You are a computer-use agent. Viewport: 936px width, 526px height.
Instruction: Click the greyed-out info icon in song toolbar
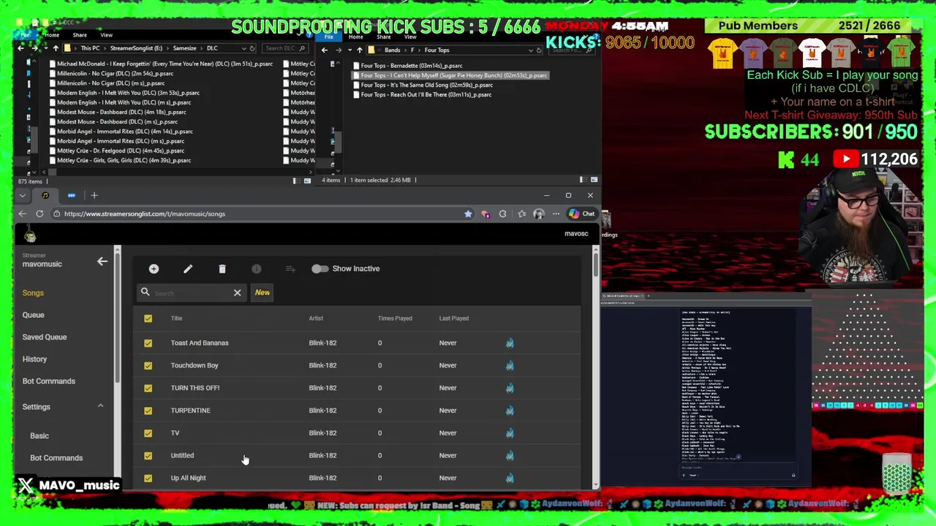(x=257, y=269)
